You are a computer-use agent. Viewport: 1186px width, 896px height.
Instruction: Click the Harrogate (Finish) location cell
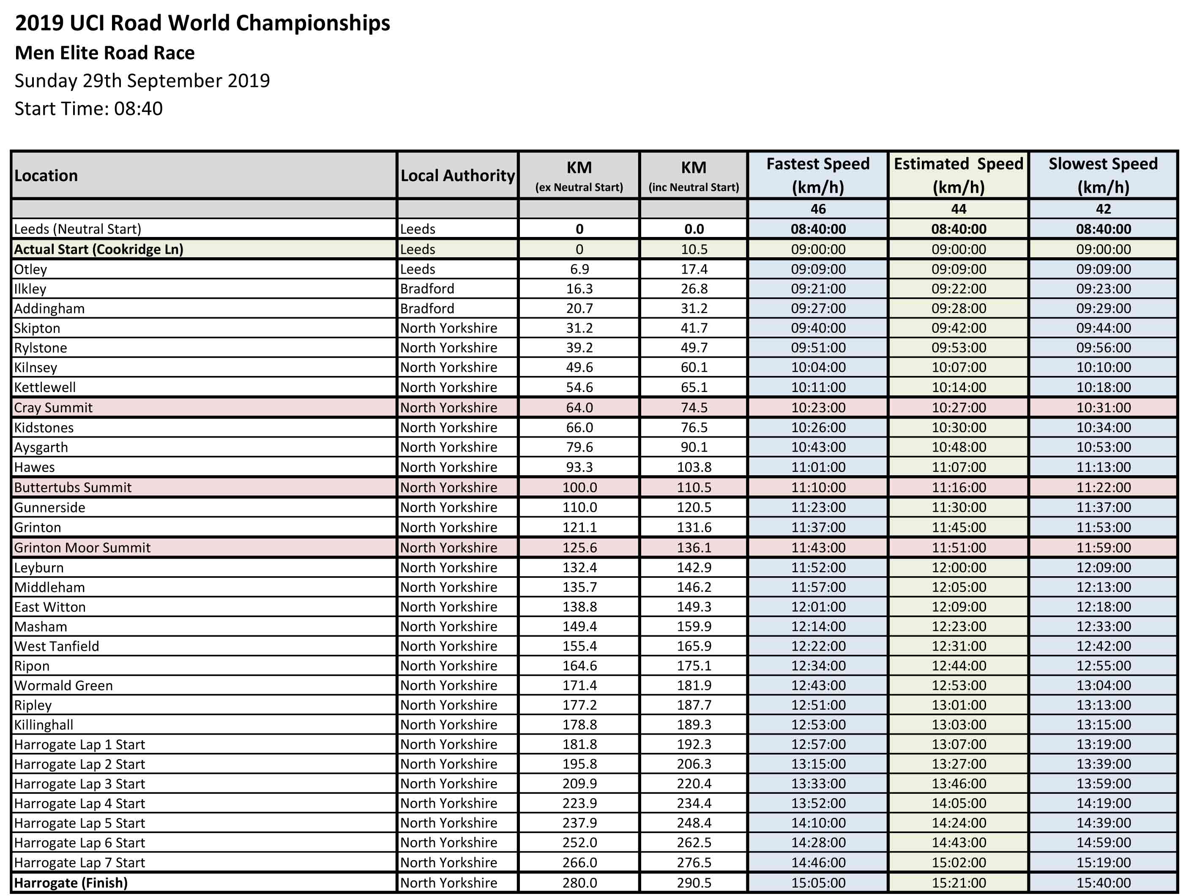tap(71, 882)
